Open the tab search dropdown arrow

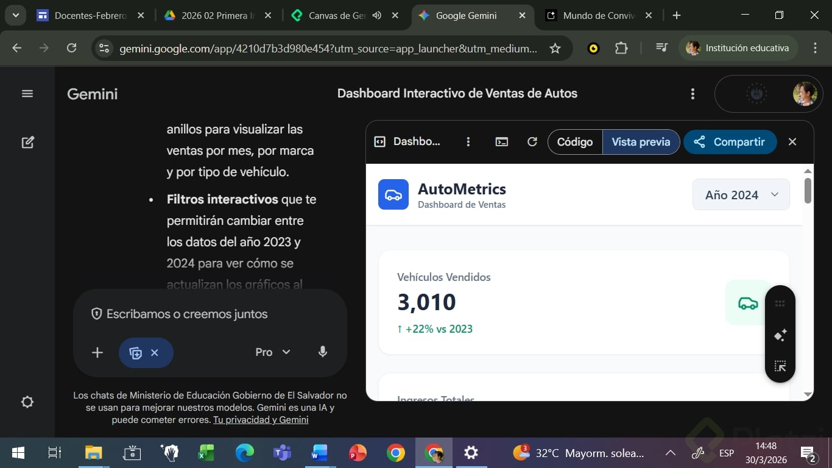point(15,16)
